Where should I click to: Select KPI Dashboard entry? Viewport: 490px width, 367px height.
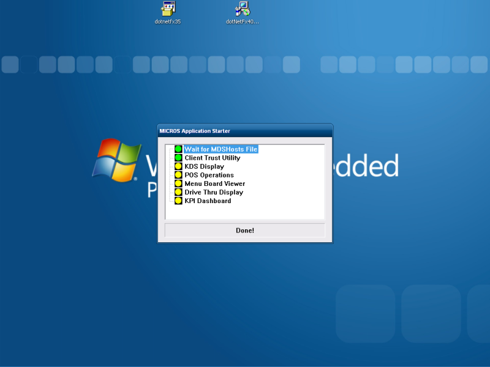click(208, 201)
